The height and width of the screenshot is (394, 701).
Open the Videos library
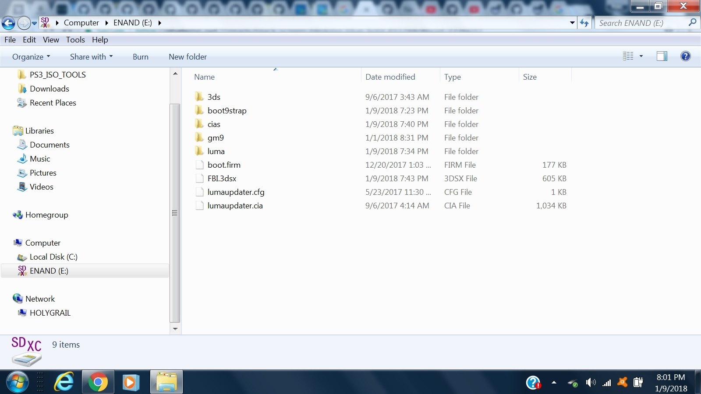41,187
